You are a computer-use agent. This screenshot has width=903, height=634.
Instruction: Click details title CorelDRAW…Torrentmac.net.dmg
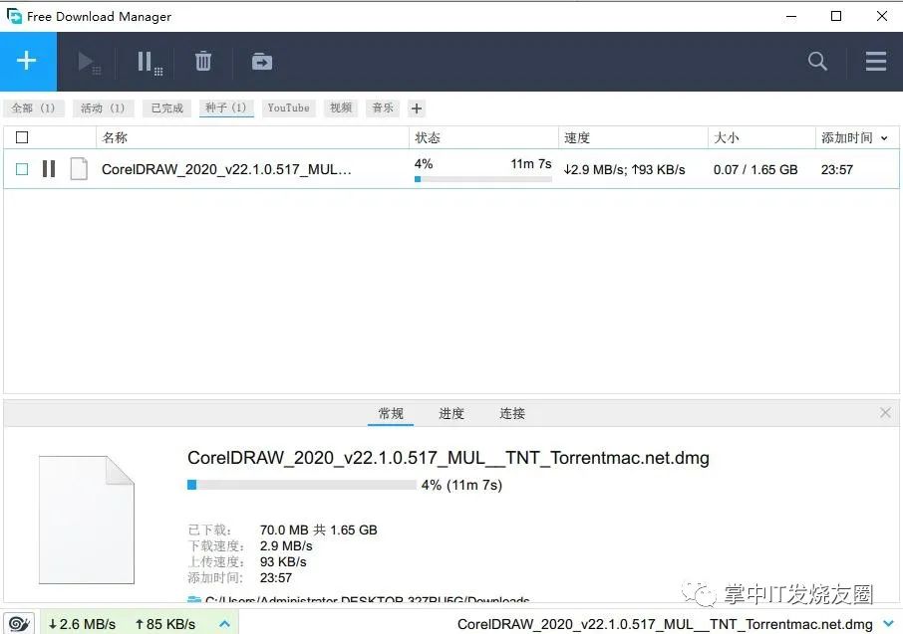point(449,458)
